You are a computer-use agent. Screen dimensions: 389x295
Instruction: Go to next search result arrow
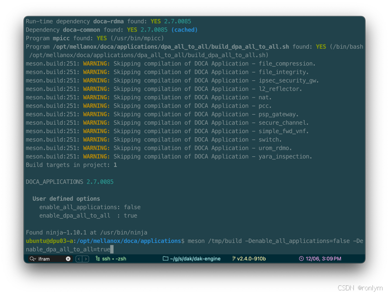(x=86, y=259)
